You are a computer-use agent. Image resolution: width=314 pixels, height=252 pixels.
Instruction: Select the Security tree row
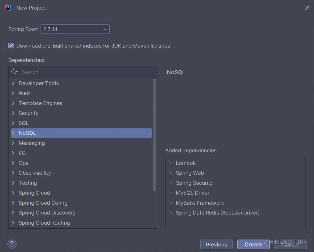(x=81, y=113)
